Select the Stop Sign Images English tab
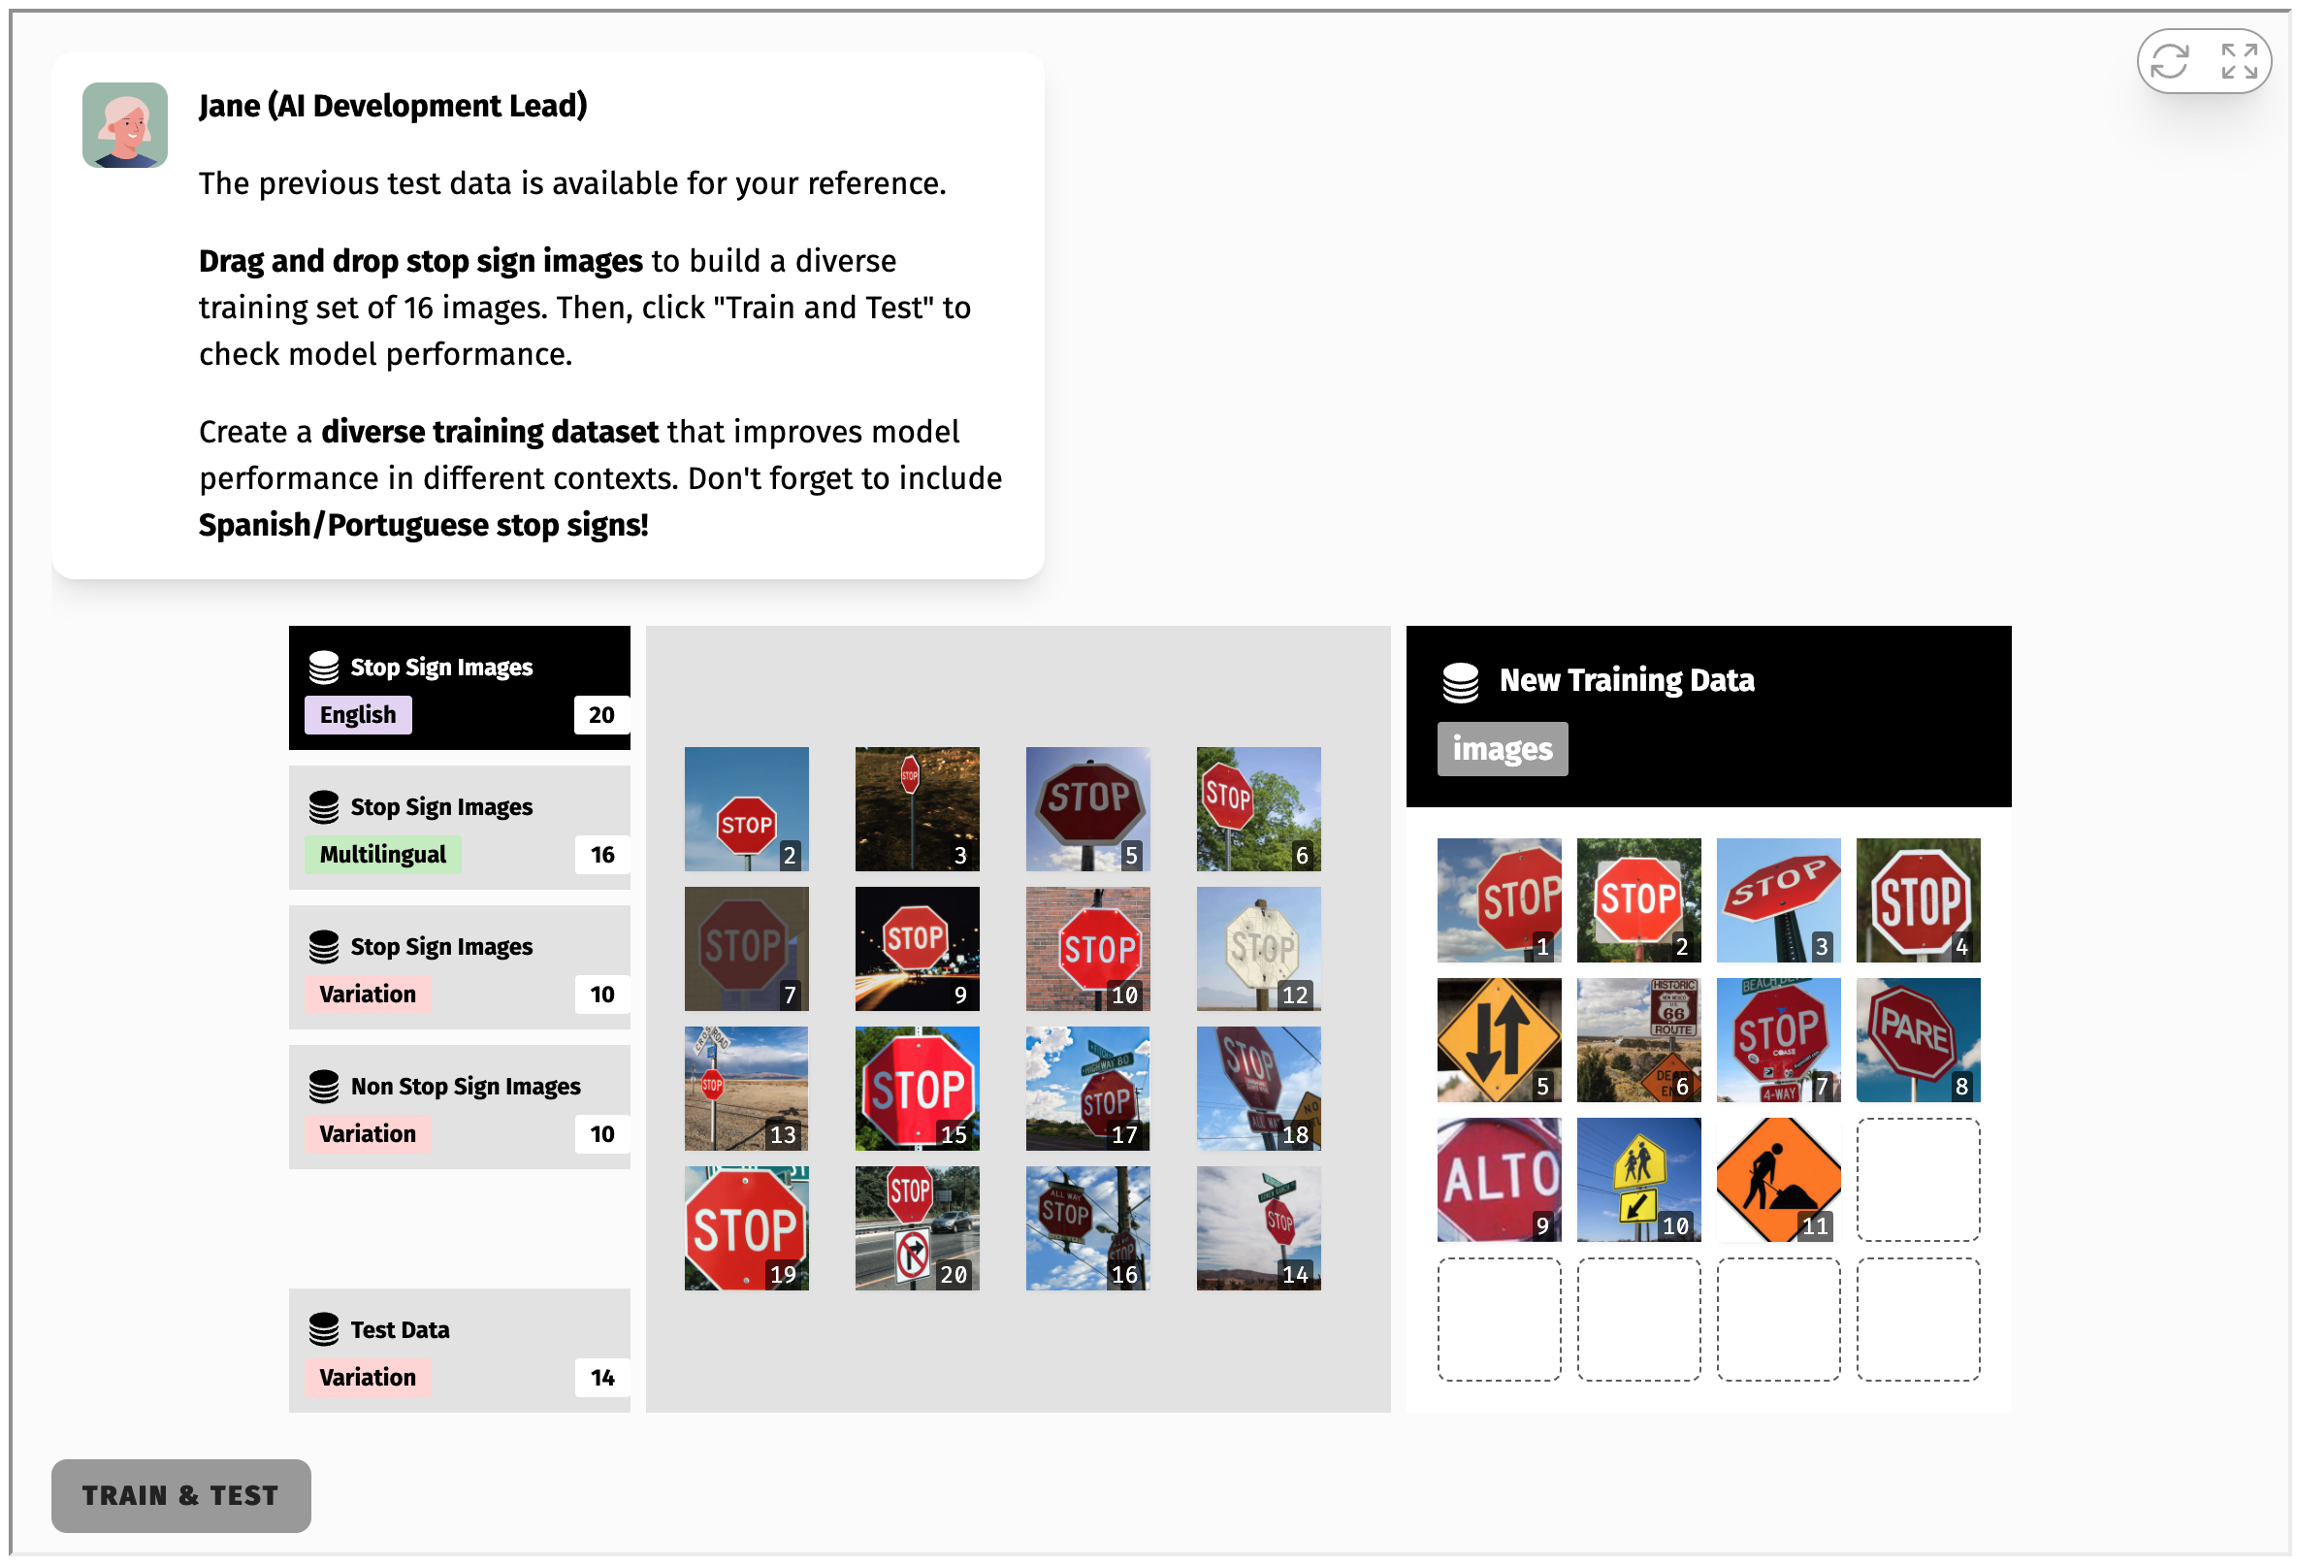The width and height of the screenshot is (2297, 1566). coord(460,688)
